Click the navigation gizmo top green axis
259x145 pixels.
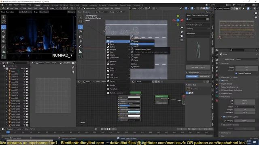tap(178, 16)
